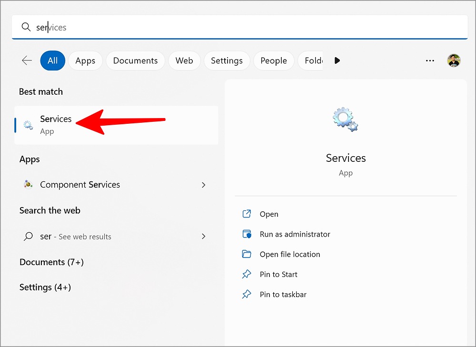Click Open in the Services preview pane
This screenshot has width=476, height=347.
[x=269, y=214]
